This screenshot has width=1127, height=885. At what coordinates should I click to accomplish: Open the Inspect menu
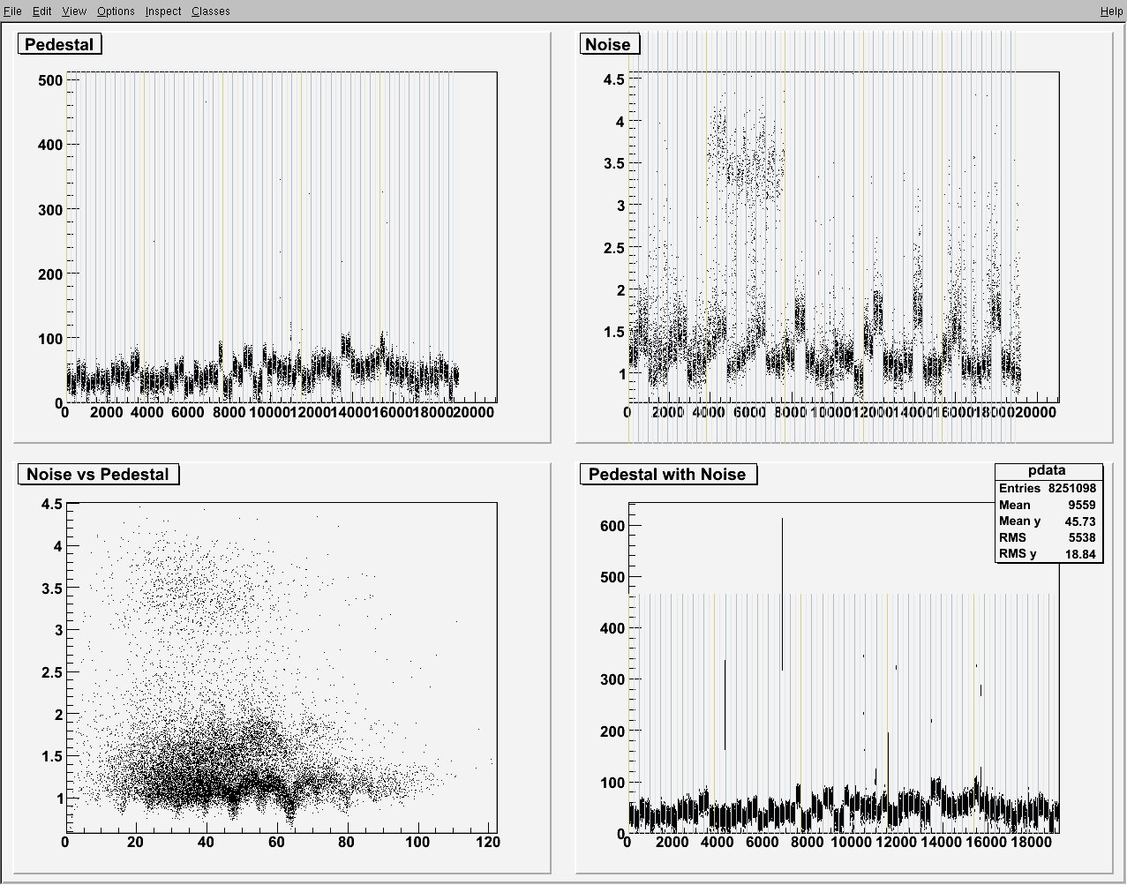pos(163,11)
